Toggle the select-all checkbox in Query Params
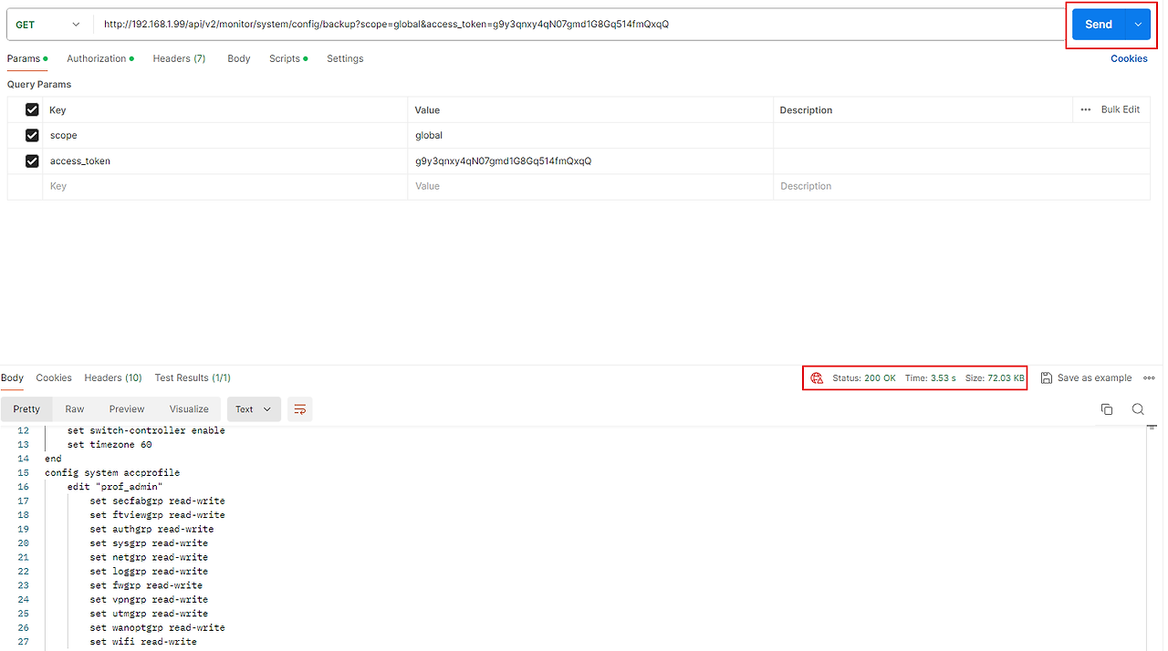This screenshot has width=1168, height=651. pos(32,109)
